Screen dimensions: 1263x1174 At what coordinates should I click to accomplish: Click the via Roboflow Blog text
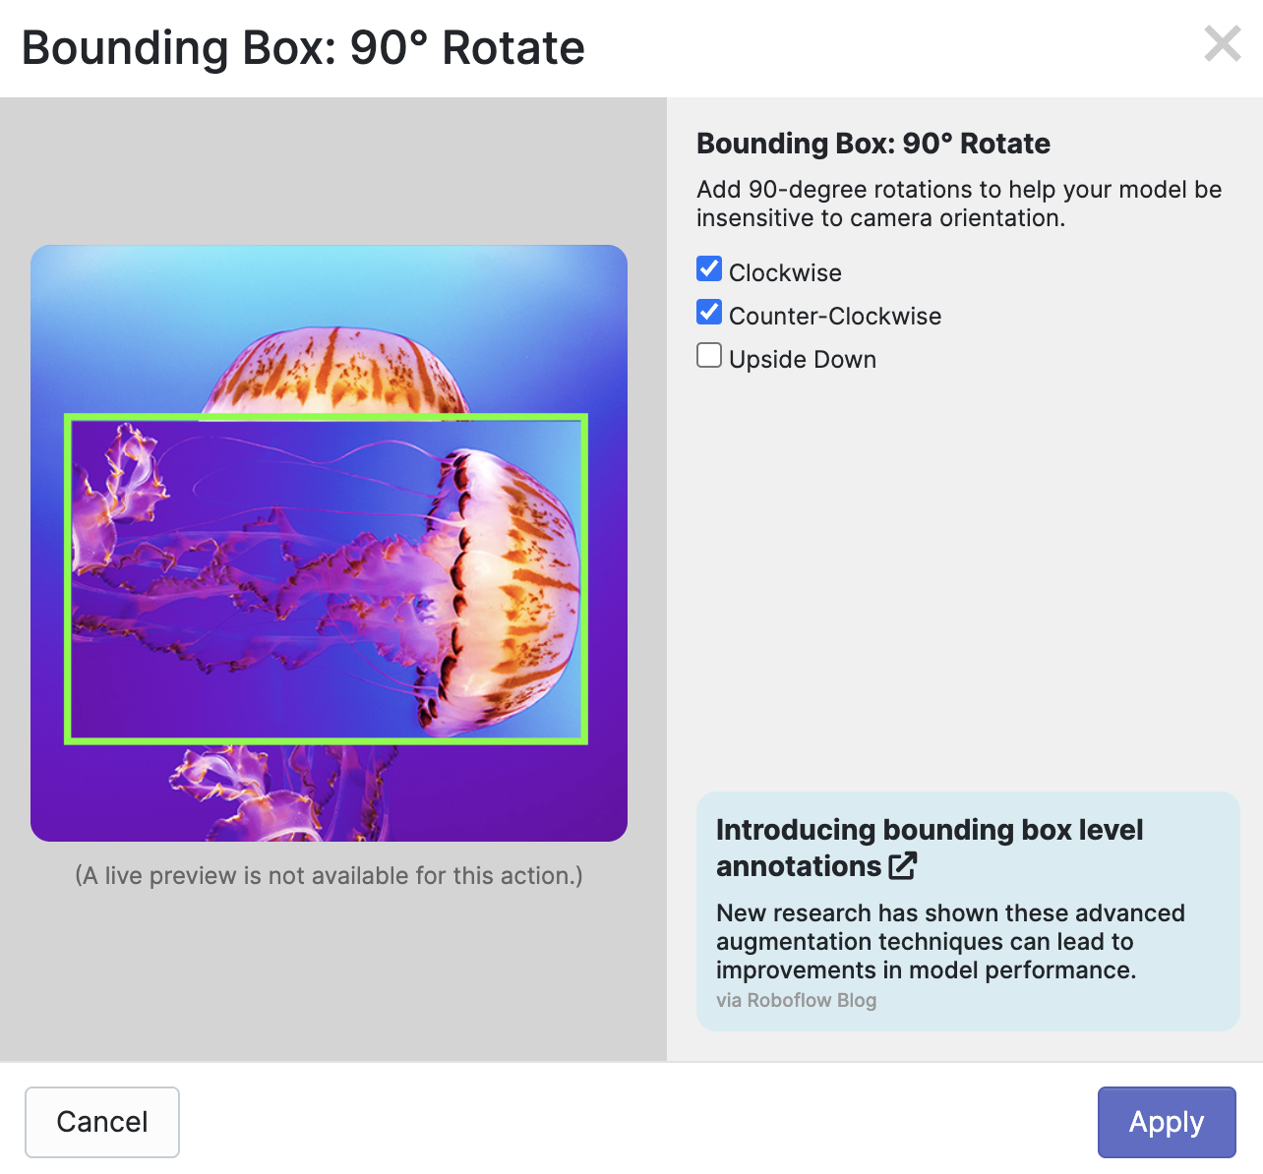796,1000
